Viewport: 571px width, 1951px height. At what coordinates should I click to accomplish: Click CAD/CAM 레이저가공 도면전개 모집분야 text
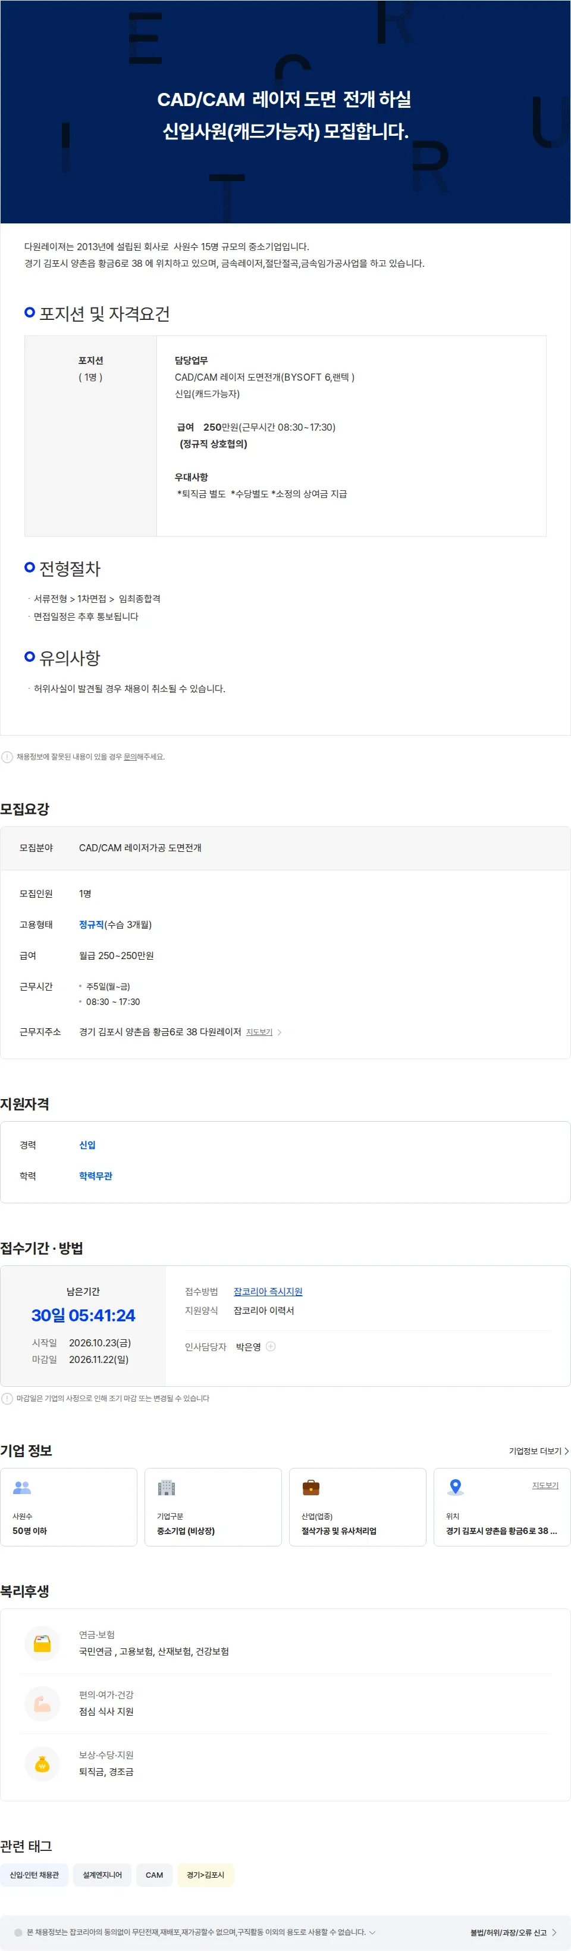click(140, 848)
